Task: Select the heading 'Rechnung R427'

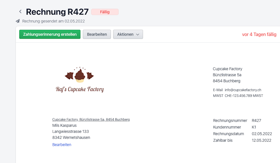Action: tap(57, 12)
